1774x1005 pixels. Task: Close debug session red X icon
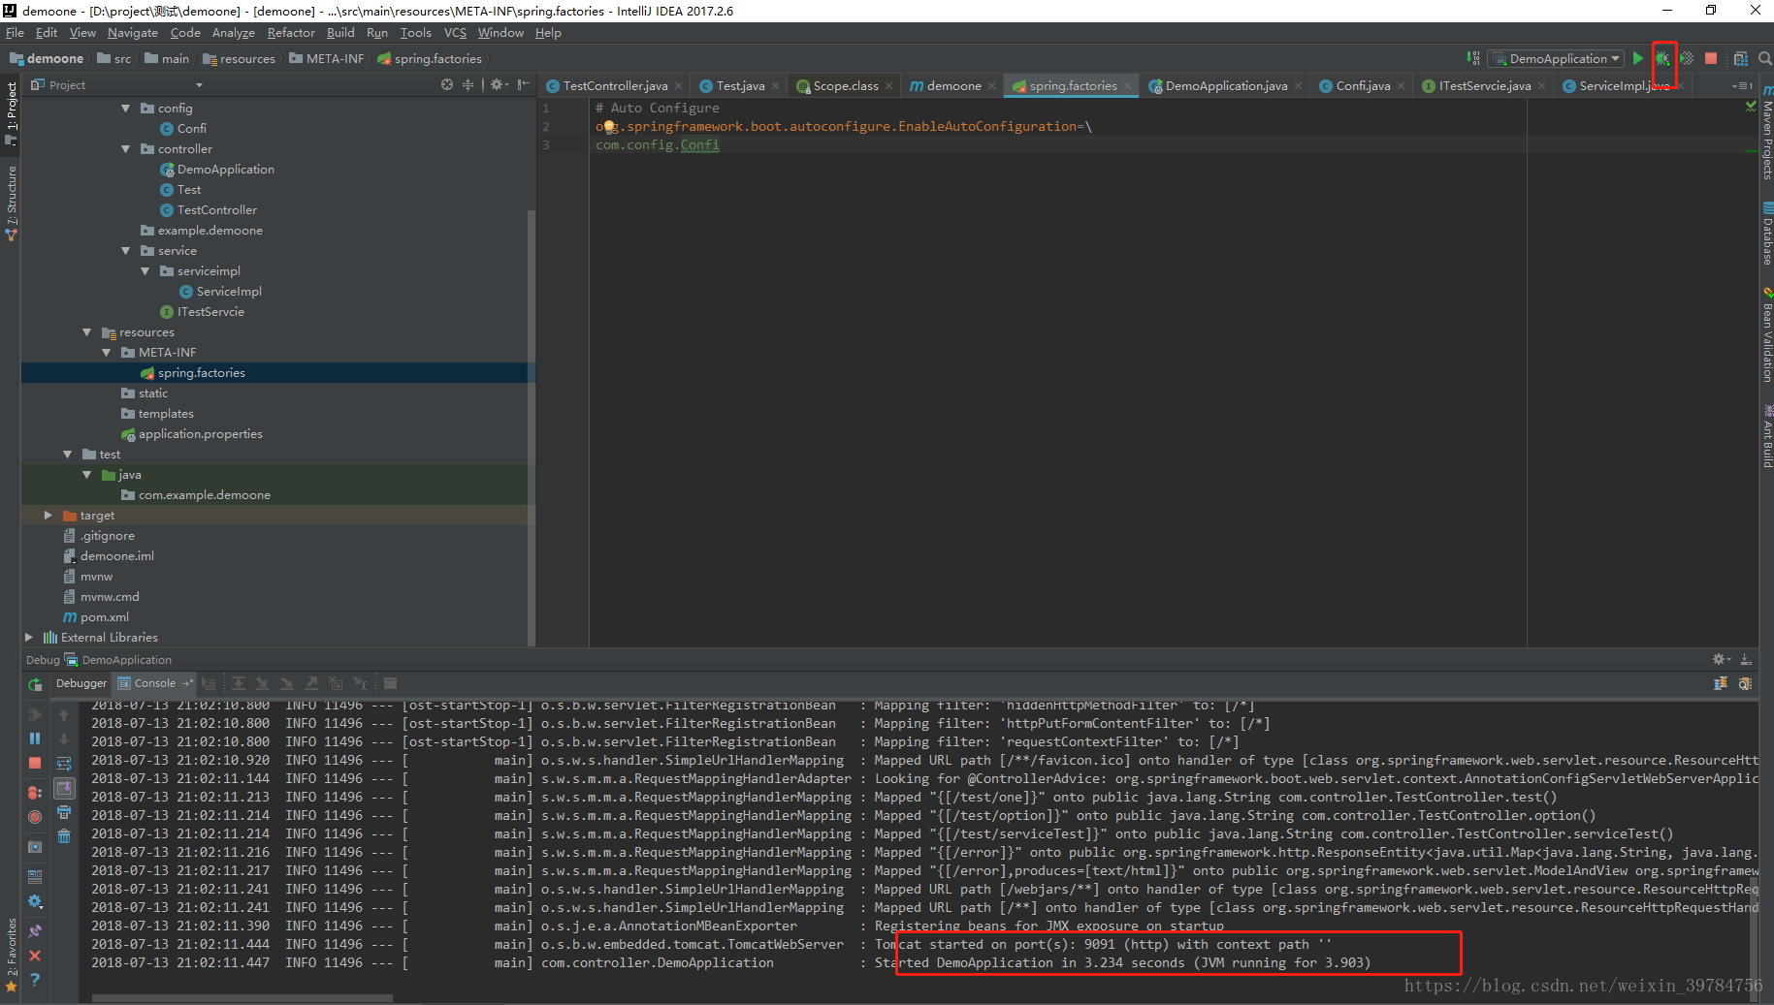35,956
